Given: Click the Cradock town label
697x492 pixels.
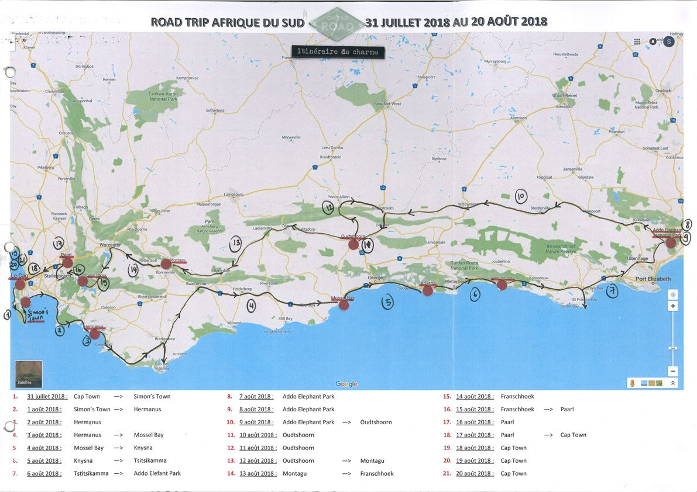Looking at the screenshot, I should coord(663,91).
